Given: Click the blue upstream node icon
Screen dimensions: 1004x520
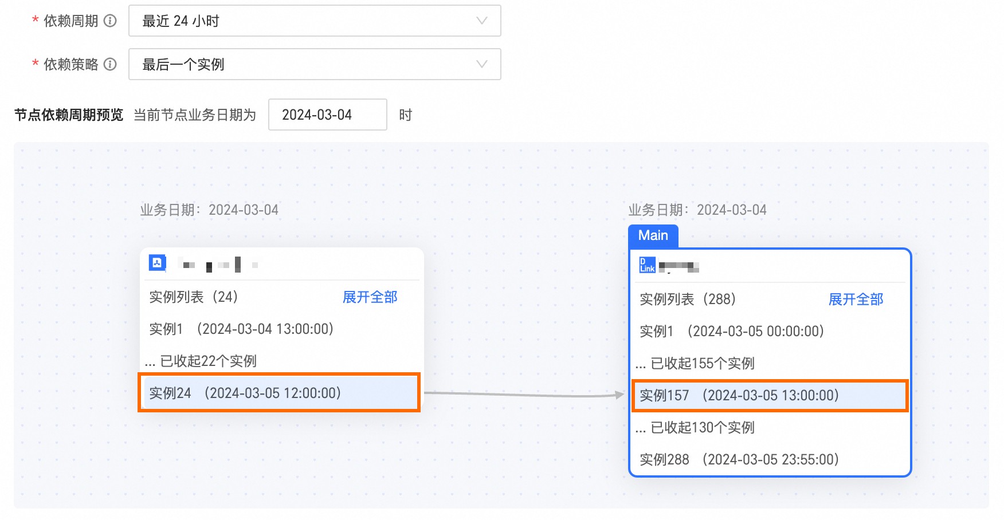Looking at the screenshot, I should (158, 263).
